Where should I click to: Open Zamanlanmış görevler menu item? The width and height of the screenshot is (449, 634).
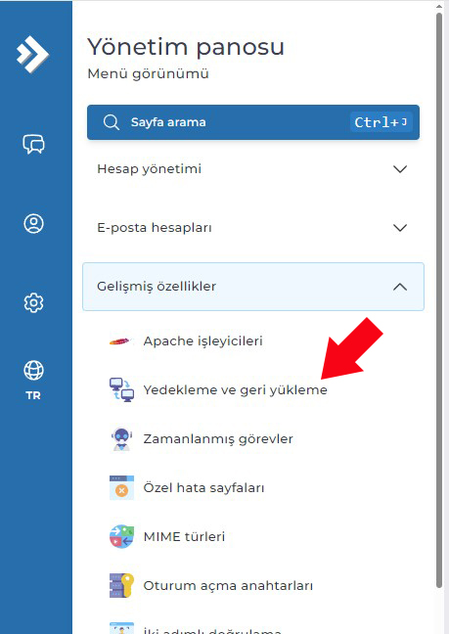218,439
